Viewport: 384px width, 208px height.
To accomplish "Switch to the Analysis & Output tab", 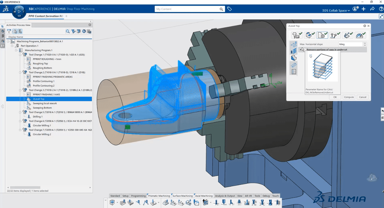I will pyautogui.click(x=225, y=196).
